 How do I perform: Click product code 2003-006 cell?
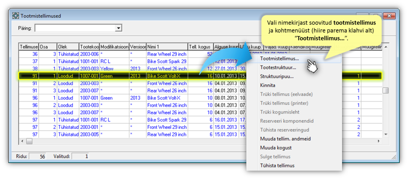point(89,54)
